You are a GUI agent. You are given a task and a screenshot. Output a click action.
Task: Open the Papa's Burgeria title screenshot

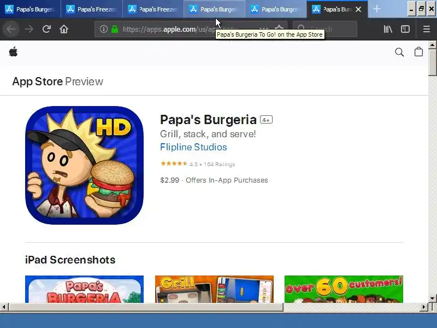point(85,289)
